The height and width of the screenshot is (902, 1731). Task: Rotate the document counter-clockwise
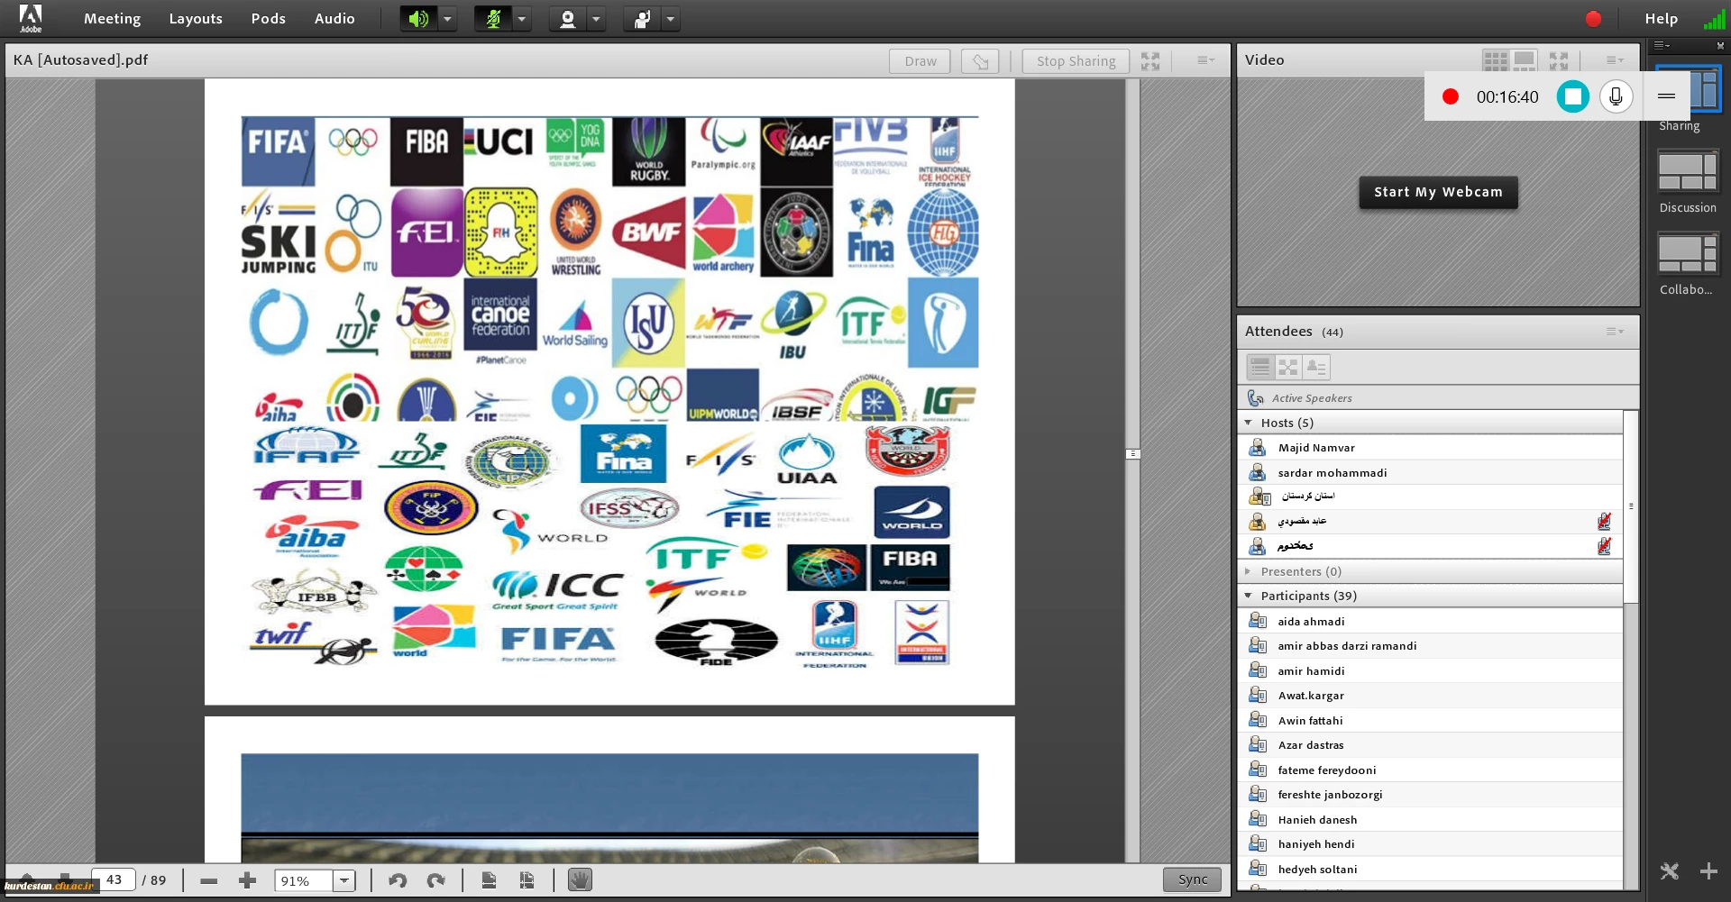pyautogui.click(x=397, y=880)
